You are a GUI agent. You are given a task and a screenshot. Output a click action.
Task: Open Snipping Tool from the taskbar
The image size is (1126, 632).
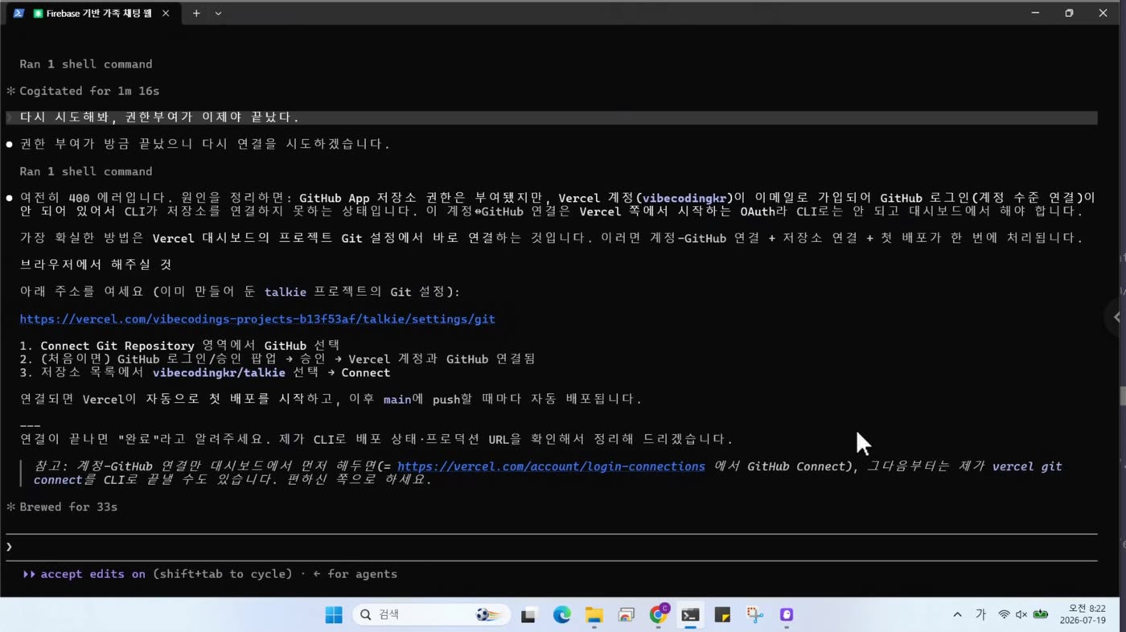point(754,615)
